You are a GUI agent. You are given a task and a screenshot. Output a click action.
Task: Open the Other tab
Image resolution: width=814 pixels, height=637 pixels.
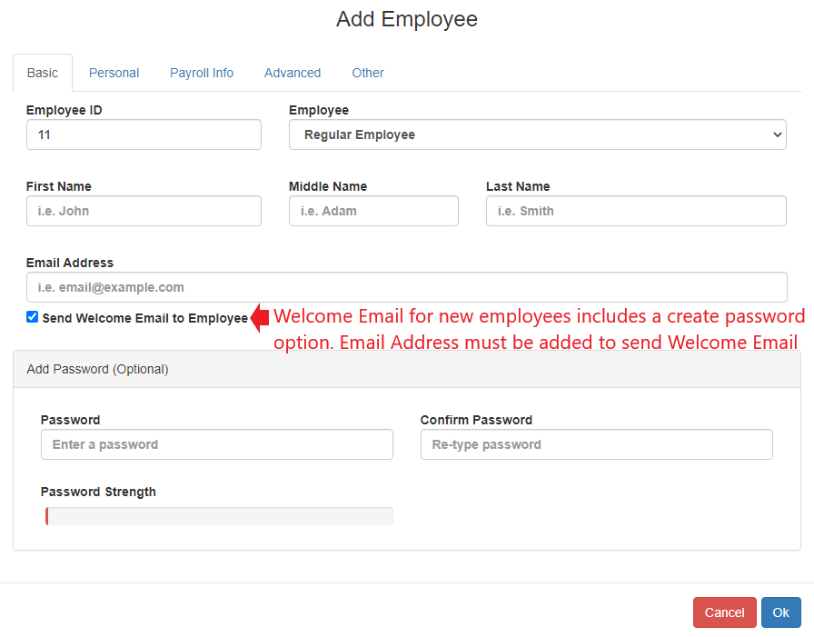coord(368,73)
